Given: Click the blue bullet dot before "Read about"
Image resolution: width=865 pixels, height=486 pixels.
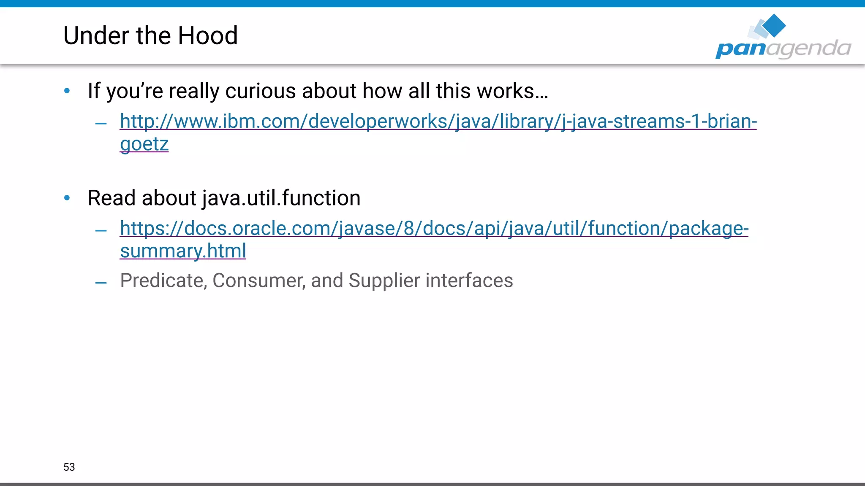Looking at the screenshot, I should click(67, 198).
